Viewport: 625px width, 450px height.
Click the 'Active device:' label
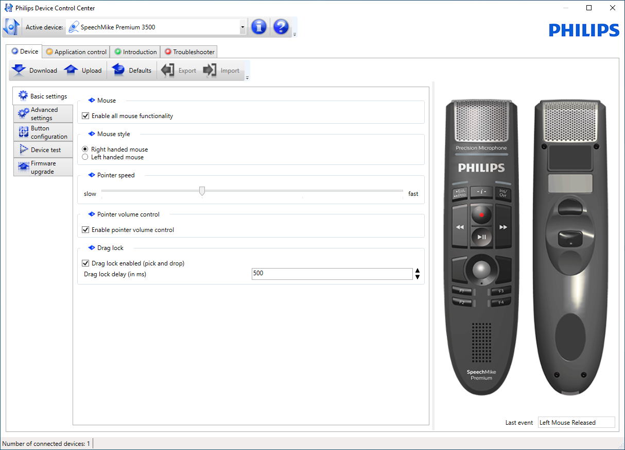[x=44, y=27]
